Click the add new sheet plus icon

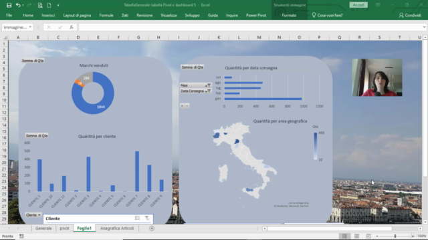click(152, 229)
